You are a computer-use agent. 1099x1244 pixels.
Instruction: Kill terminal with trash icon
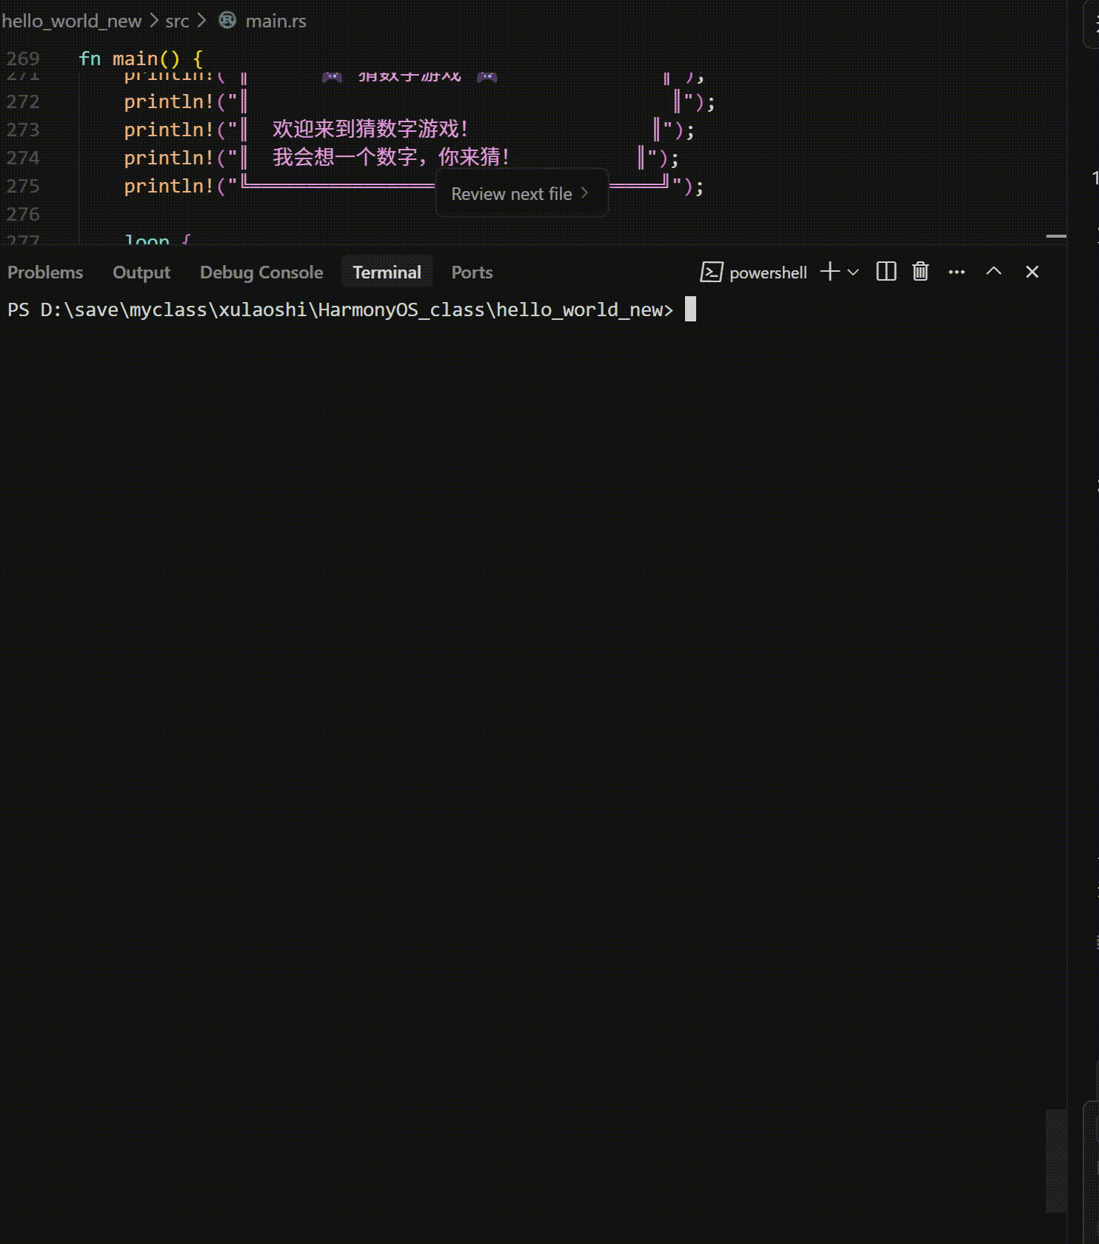(x=921, y=272)
